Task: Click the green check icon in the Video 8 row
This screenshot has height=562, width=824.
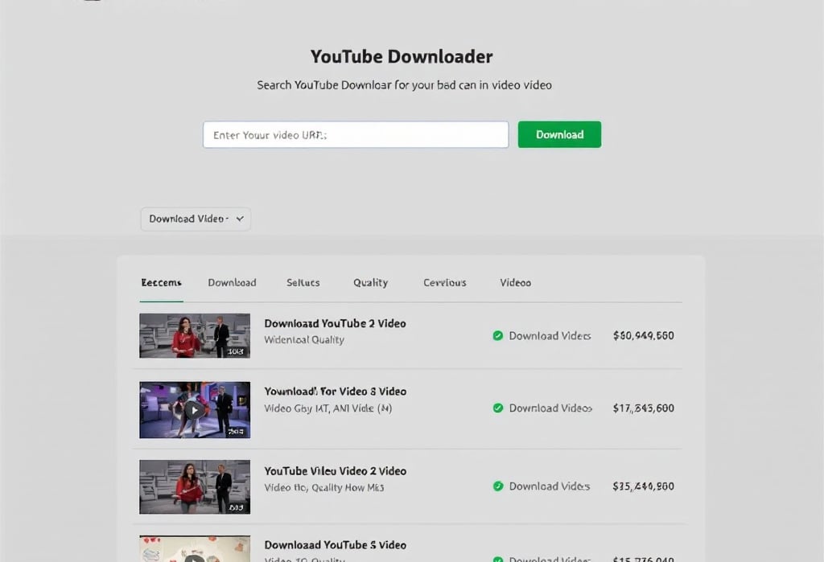Action: [497, 408]
